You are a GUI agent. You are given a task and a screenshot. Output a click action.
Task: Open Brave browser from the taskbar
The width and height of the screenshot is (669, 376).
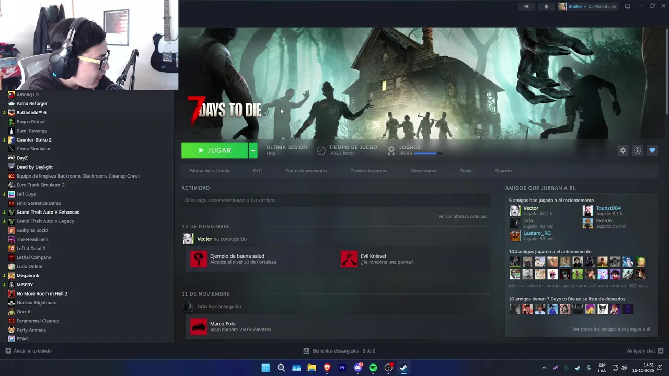[327, 368]
